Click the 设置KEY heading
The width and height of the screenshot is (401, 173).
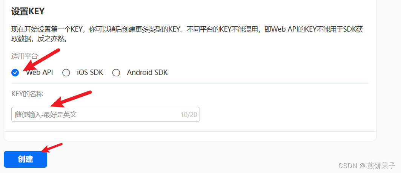click(28, 11)
